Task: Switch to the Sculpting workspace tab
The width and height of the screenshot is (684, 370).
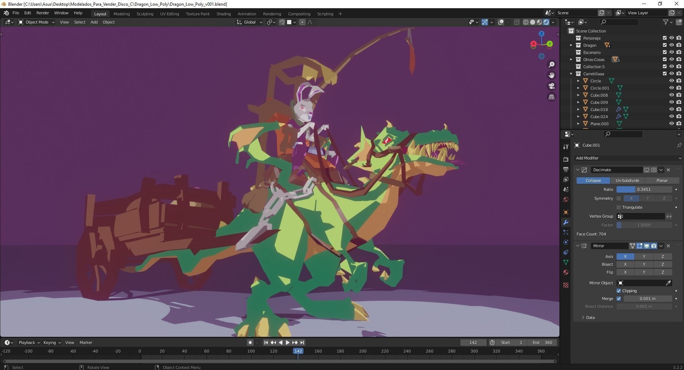Action: [x=145, y=14]
